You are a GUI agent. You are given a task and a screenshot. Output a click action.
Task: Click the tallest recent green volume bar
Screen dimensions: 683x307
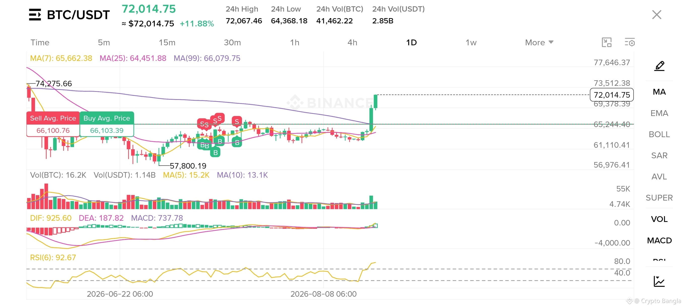[371, 202]
